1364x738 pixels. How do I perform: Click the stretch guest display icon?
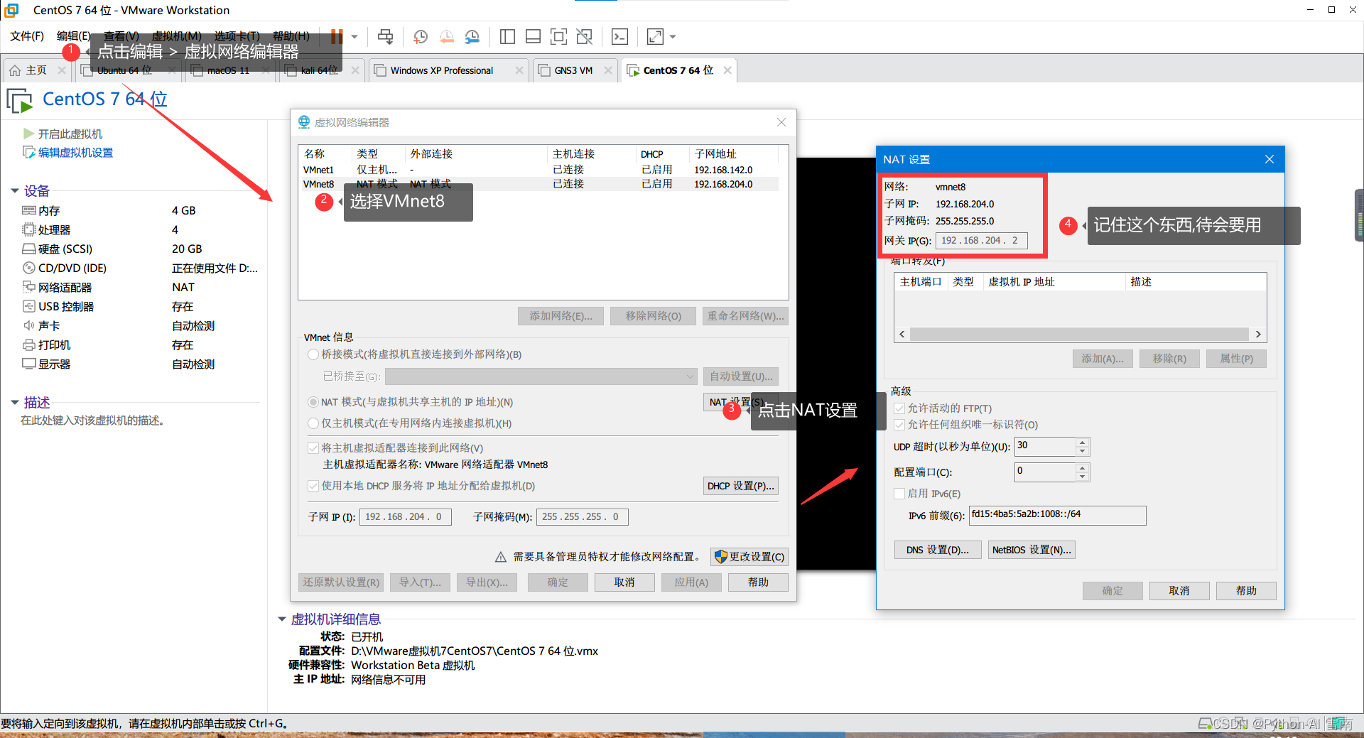655,36
